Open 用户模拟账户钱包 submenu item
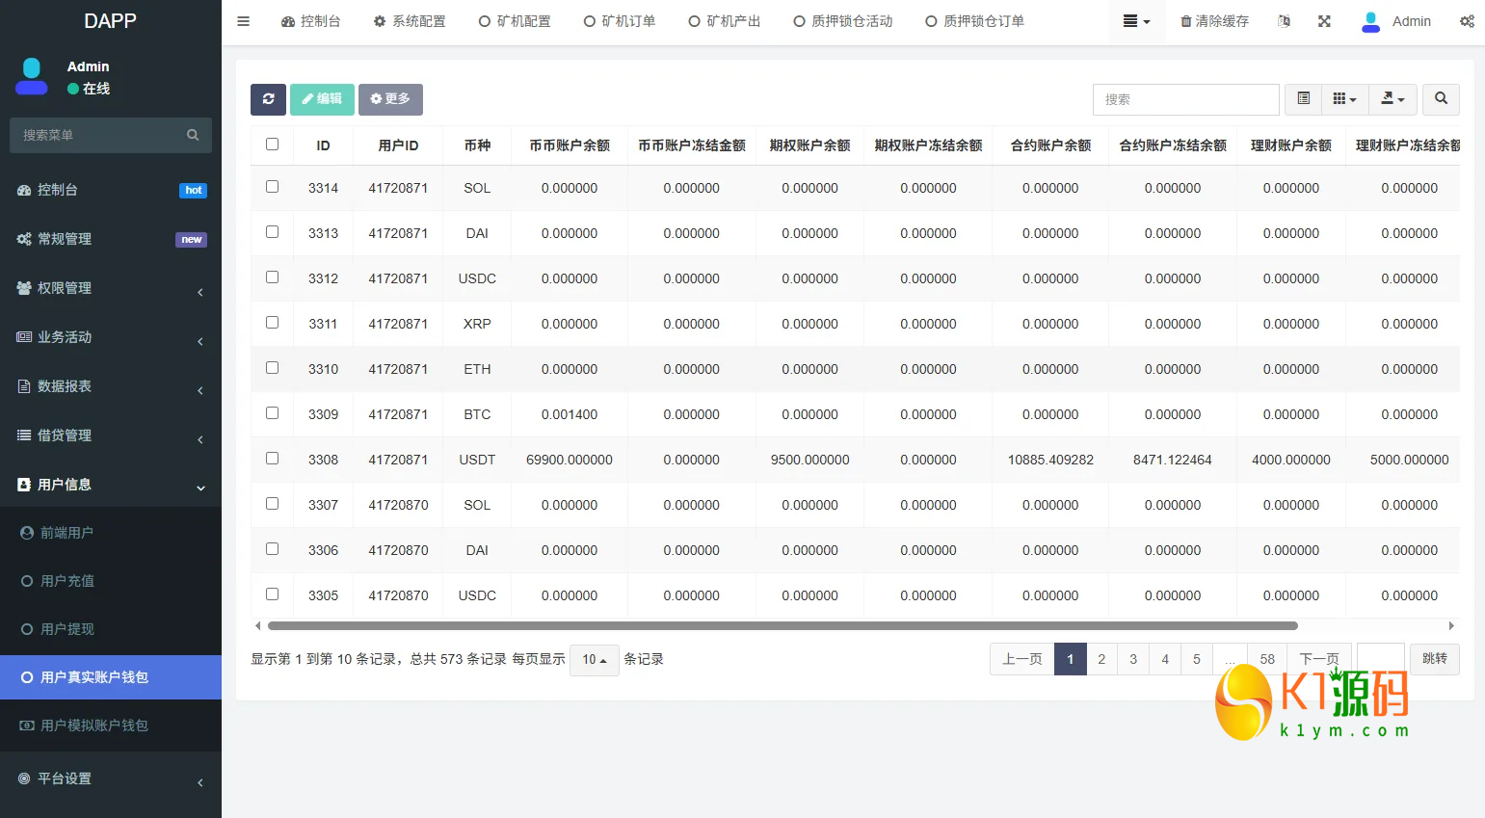Viewport: 1485px width, 818px height. [x=111, y=726]
